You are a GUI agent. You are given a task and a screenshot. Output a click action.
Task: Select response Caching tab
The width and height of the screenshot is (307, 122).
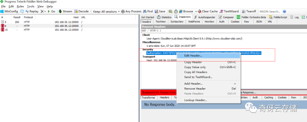pyautogui.click(x=268, y=97)
